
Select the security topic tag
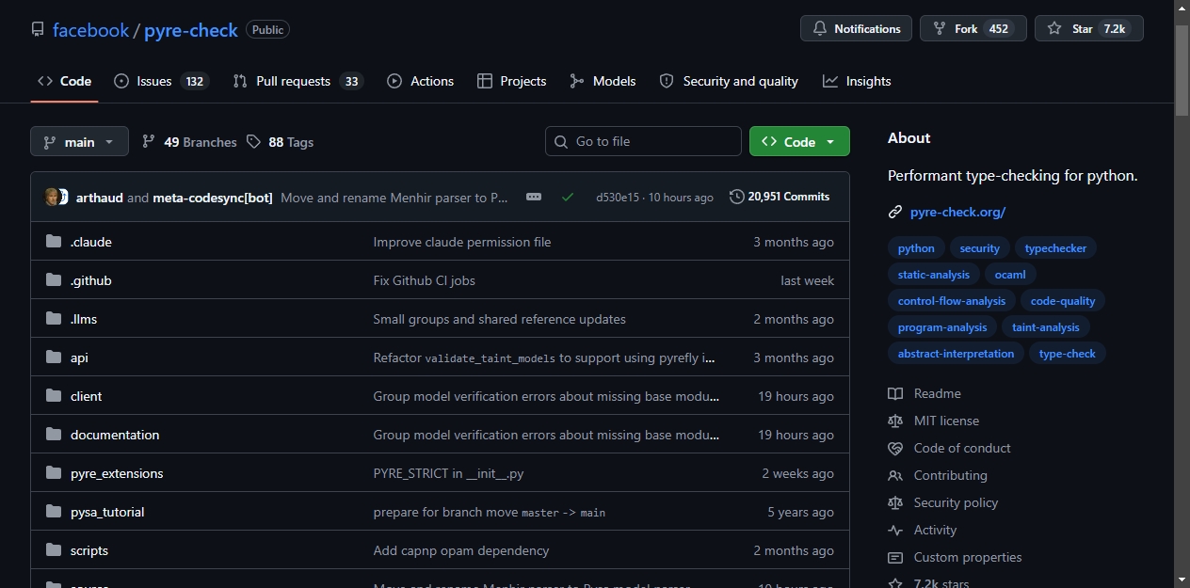pos(980,248)
